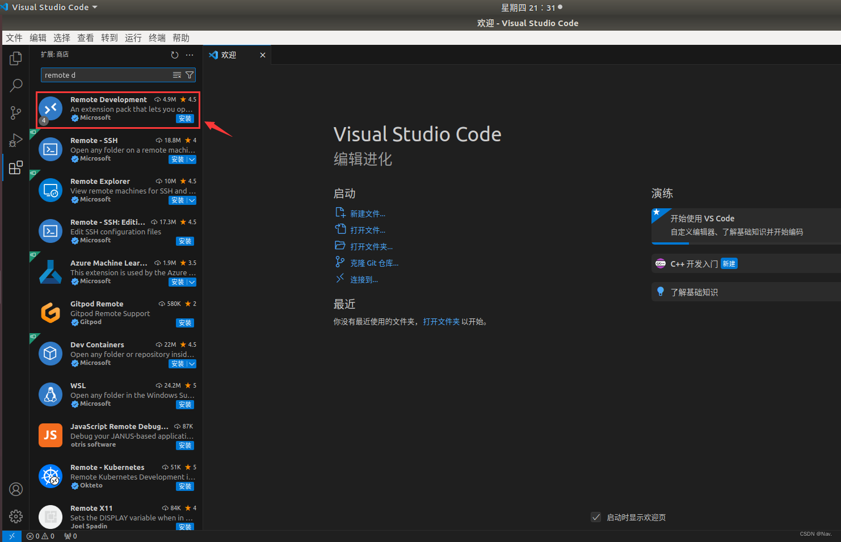
Task: Clear extensions search results icon
Action: (x=177, y=75)
